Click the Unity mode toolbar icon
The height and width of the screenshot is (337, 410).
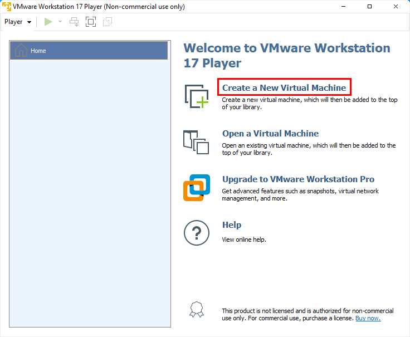(x=108, y=22)
